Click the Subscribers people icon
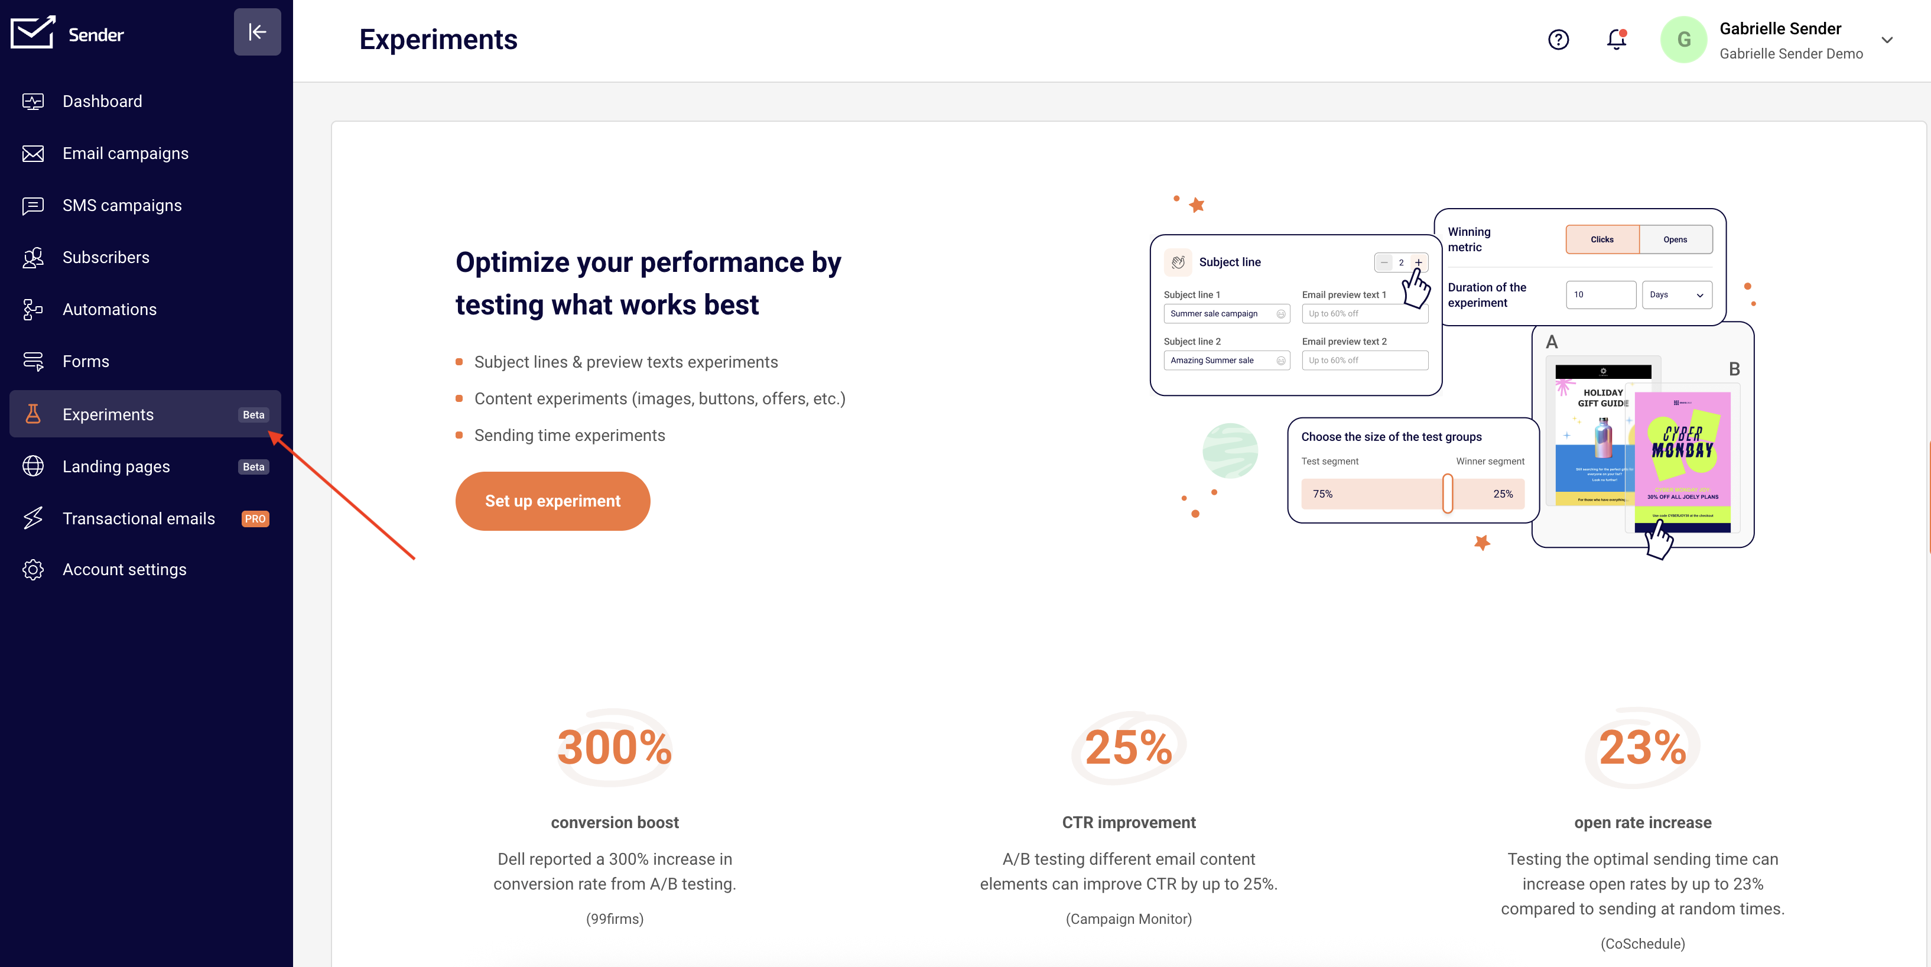Image resolution: width=1931 pixels, height=967 pixels. (33, 258)
